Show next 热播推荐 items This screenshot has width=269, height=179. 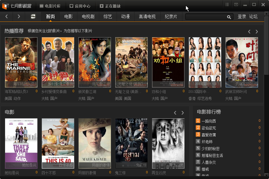257,32
